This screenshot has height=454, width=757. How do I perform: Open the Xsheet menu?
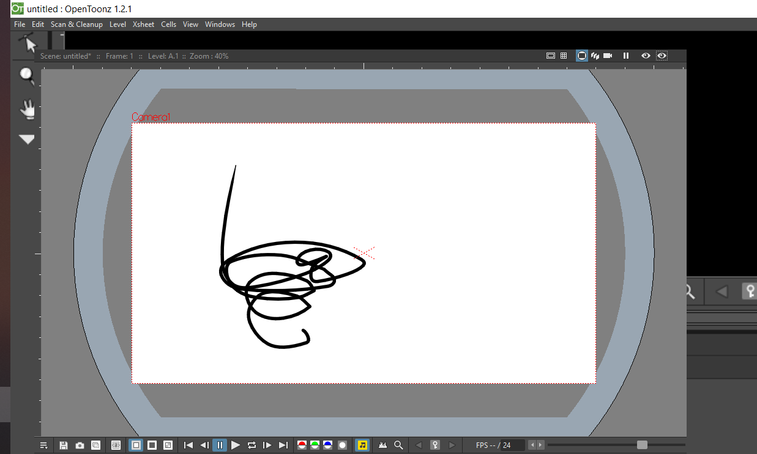coord(143,24)
